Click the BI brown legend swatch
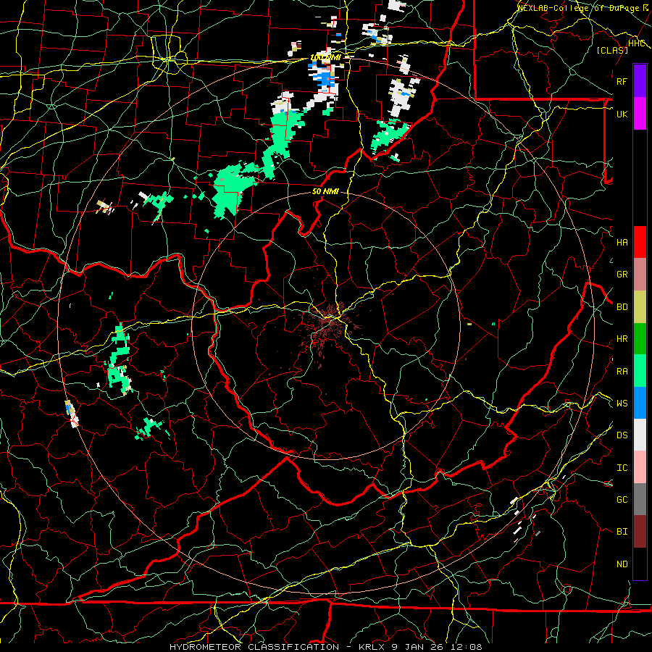The width and height of the screenshot is (652, 652). [640, 532]
